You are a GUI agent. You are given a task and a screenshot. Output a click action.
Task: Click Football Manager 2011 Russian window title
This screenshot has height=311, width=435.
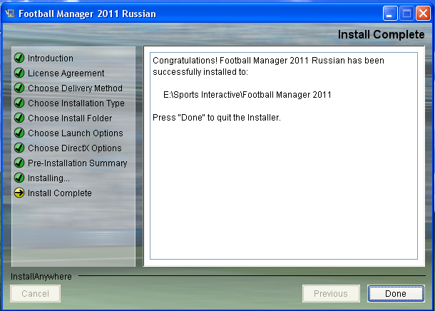coord(87,14)
